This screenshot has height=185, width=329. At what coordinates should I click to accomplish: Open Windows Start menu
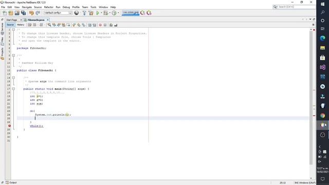tap(322, 4)
